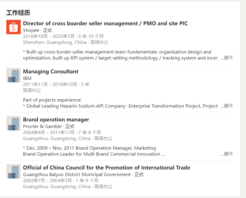Viewport: 246px width, 198px height.
Task: Click Guangzhou Baiyun District Municipal Government name
Action: click(77, 175)
